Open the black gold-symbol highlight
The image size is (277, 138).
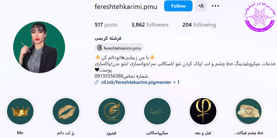[203, 111]
